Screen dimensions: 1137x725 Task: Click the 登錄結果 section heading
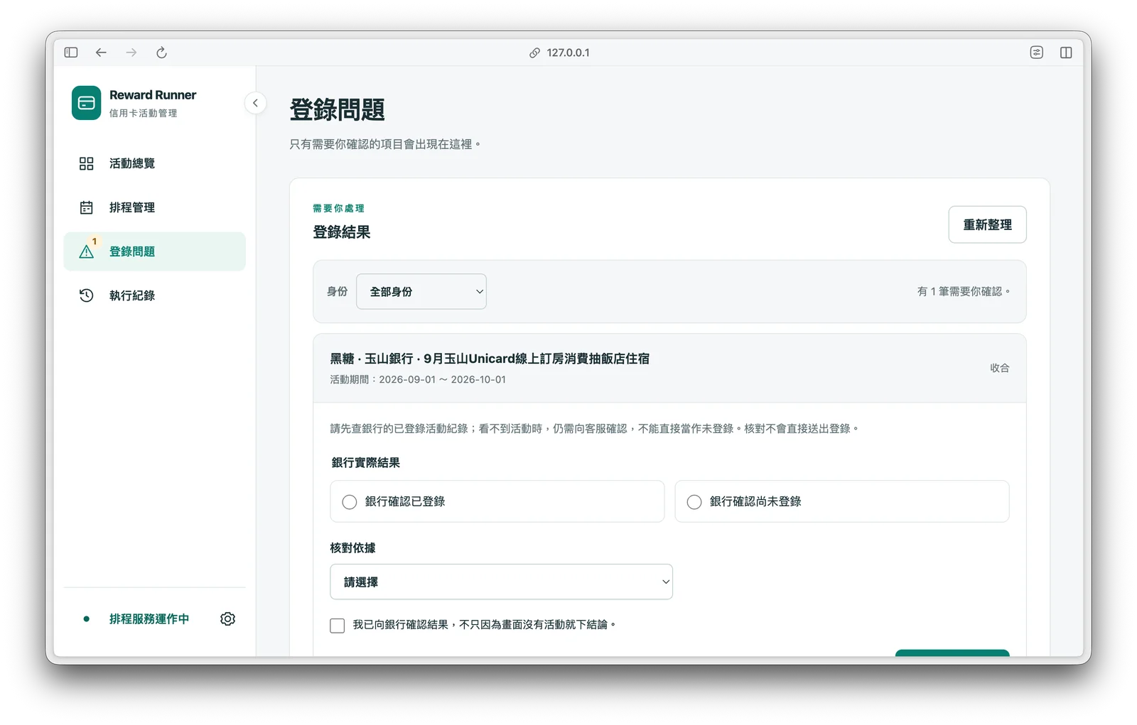click(x=342, y=232)
